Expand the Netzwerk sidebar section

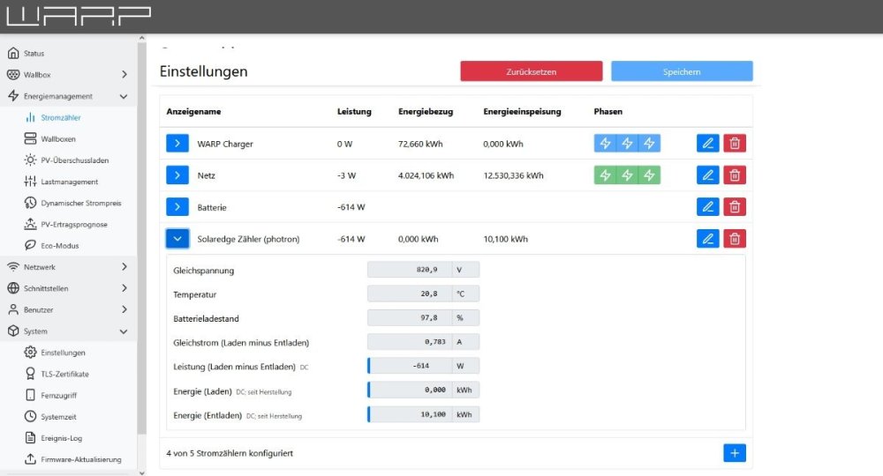click(68, 267)
